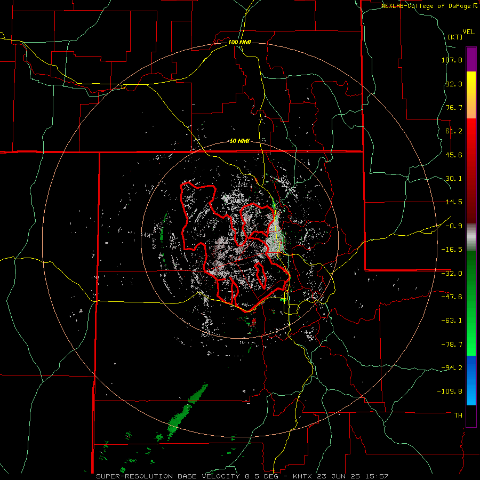Click the VEL legend title
Image resolution: width=480 pixels, height=480 pixels.
click(468, 32)
